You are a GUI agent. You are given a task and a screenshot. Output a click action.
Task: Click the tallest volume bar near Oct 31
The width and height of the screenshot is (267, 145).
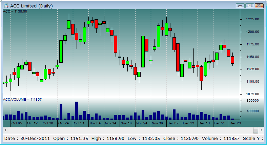(x=77, y=110)
